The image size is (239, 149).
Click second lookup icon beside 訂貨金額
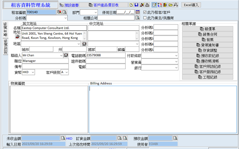coord(125,138)
